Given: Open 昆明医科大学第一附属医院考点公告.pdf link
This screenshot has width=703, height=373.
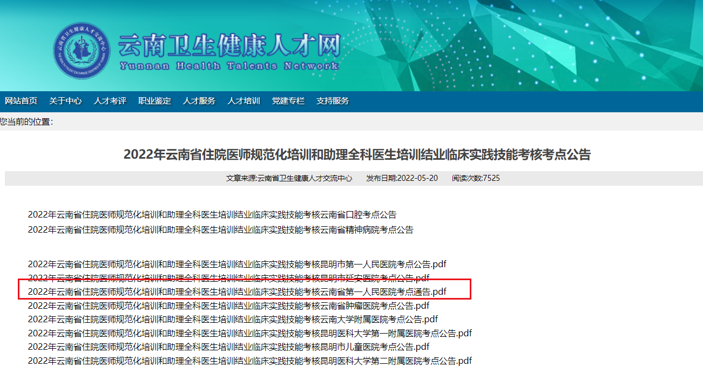Looking at the screenshot, I should coord(250,333).
